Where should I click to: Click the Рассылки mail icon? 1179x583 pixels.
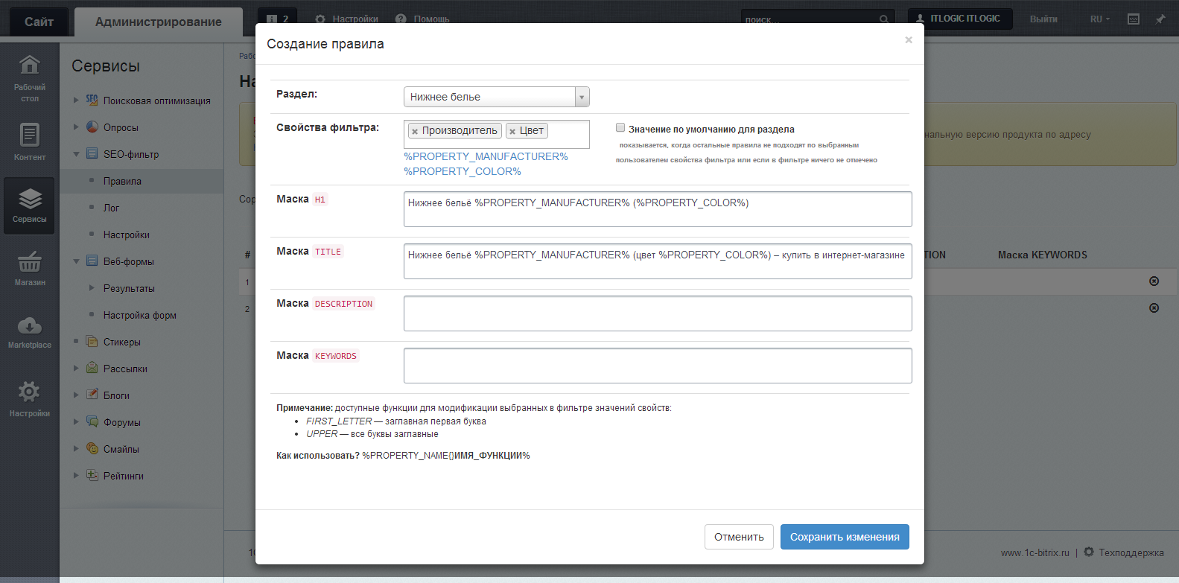92,368
